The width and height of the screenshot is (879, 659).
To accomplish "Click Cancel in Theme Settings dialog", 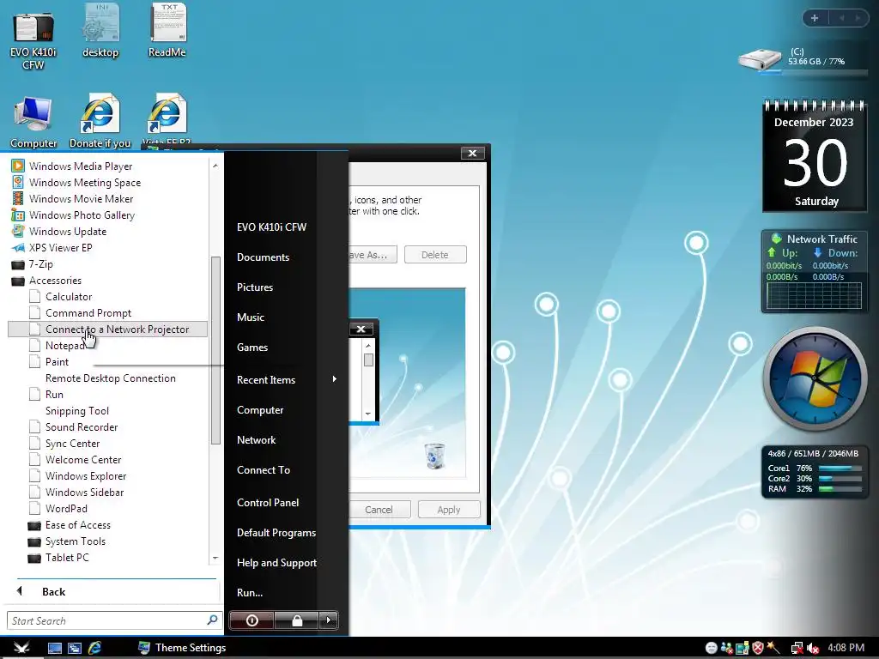I will pos(379,510).
